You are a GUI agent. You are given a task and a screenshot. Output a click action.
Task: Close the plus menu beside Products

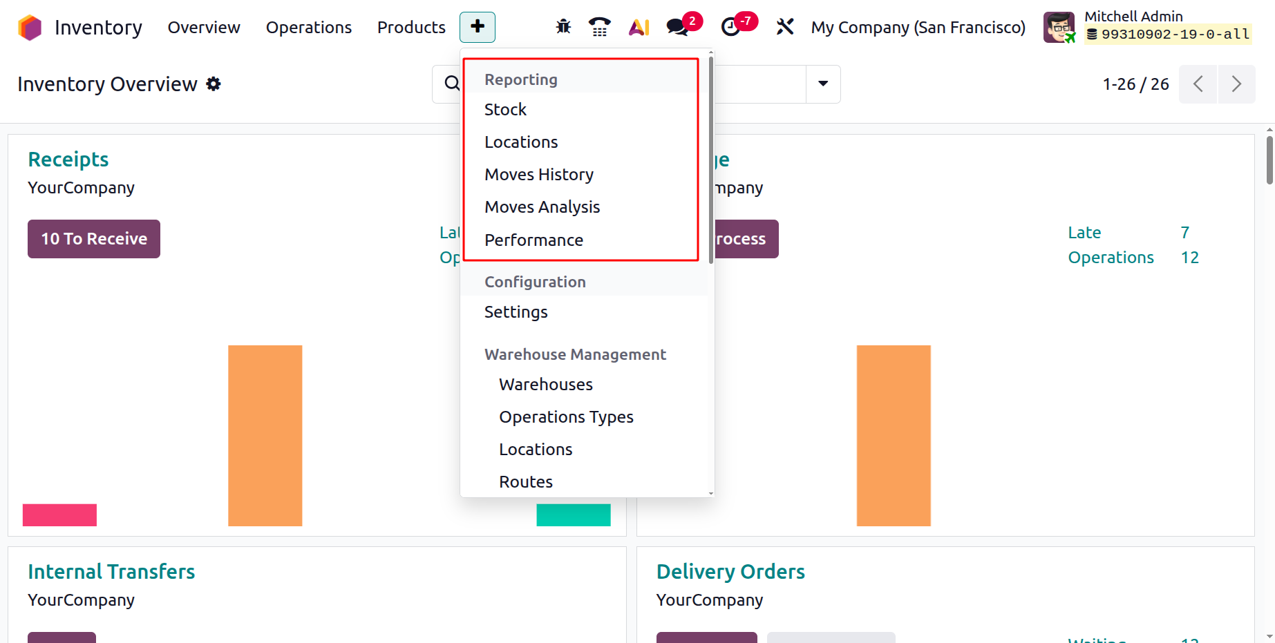tap(477, 27)
